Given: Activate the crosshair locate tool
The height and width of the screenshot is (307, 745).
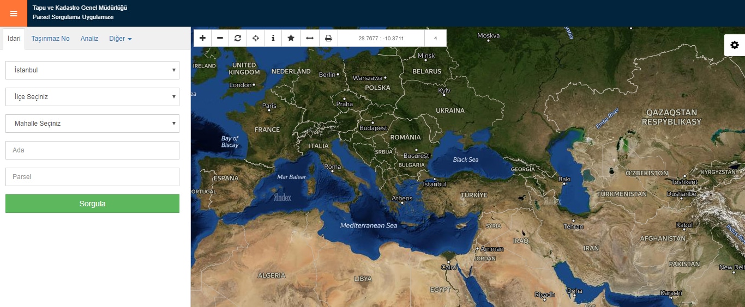Looking at the screenshot, I should 255,38.
